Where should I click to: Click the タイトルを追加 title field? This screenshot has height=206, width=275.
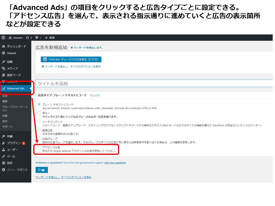pyautogui.click(x=154, y=83)
